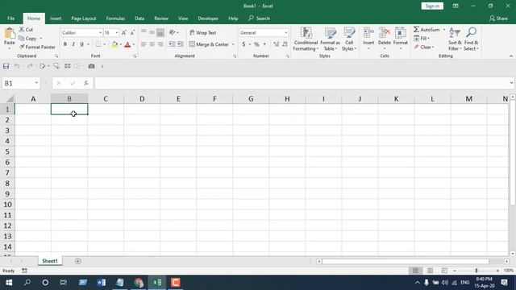The image size is (516, 290).
Task: Open the File tab
Action: click(x=10, y=19)
